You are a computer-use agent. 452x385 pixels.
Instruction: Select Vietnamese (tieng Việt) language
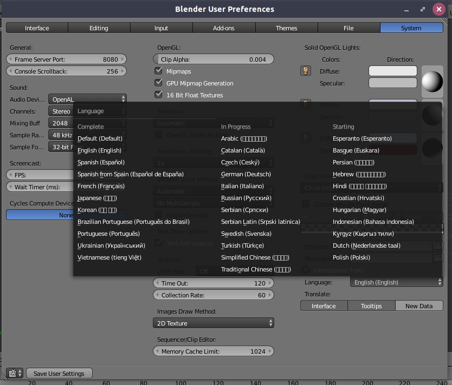(109, 257)
